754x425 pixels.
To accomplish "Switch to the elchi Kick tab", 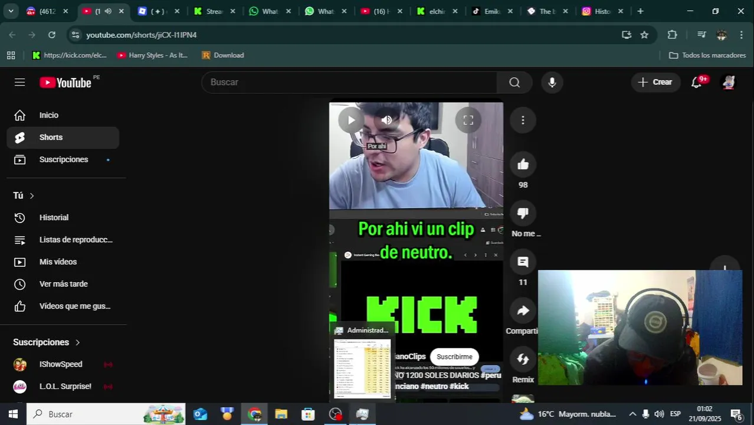I will (437, 11).
